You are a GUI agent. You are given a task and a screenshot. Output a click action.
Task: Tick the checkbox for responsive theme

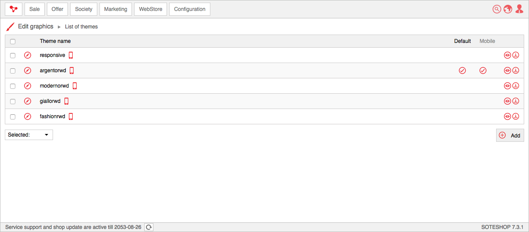click(13, 56)
